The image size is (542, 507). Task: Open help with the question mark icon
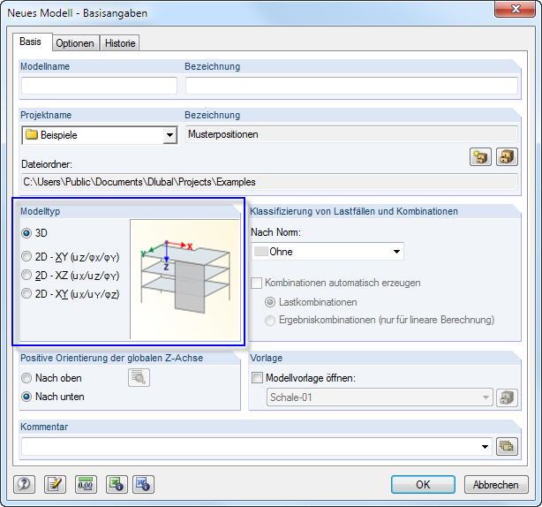pyautogui.click(x=24, y=484)
